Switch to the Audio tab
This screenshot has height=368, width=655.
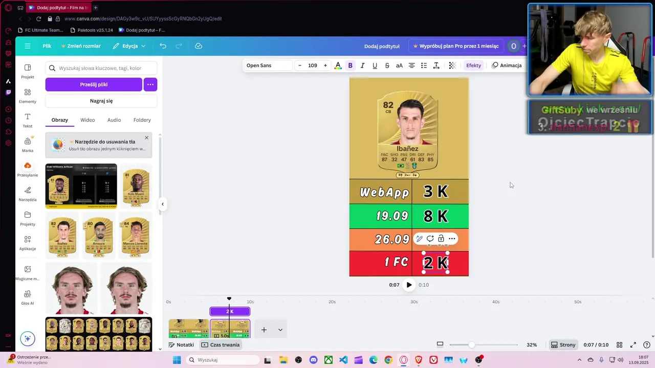[114, 120]
